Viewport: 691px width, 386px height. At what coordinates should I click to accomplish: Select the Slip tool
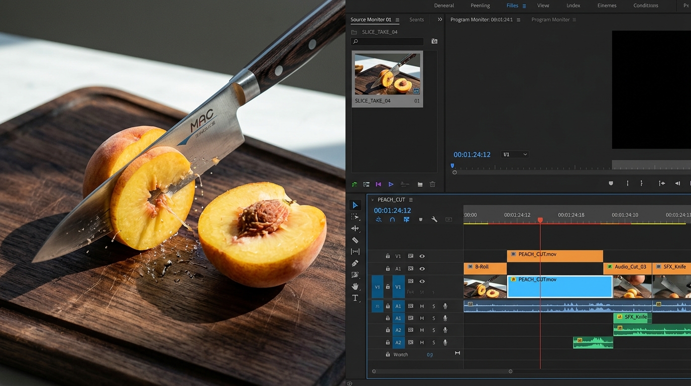pos(355,252)
